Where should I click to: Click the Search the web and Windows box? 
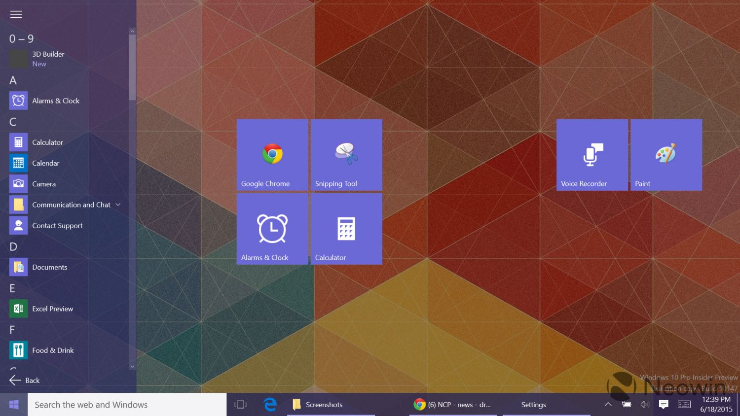click(127, 405)
